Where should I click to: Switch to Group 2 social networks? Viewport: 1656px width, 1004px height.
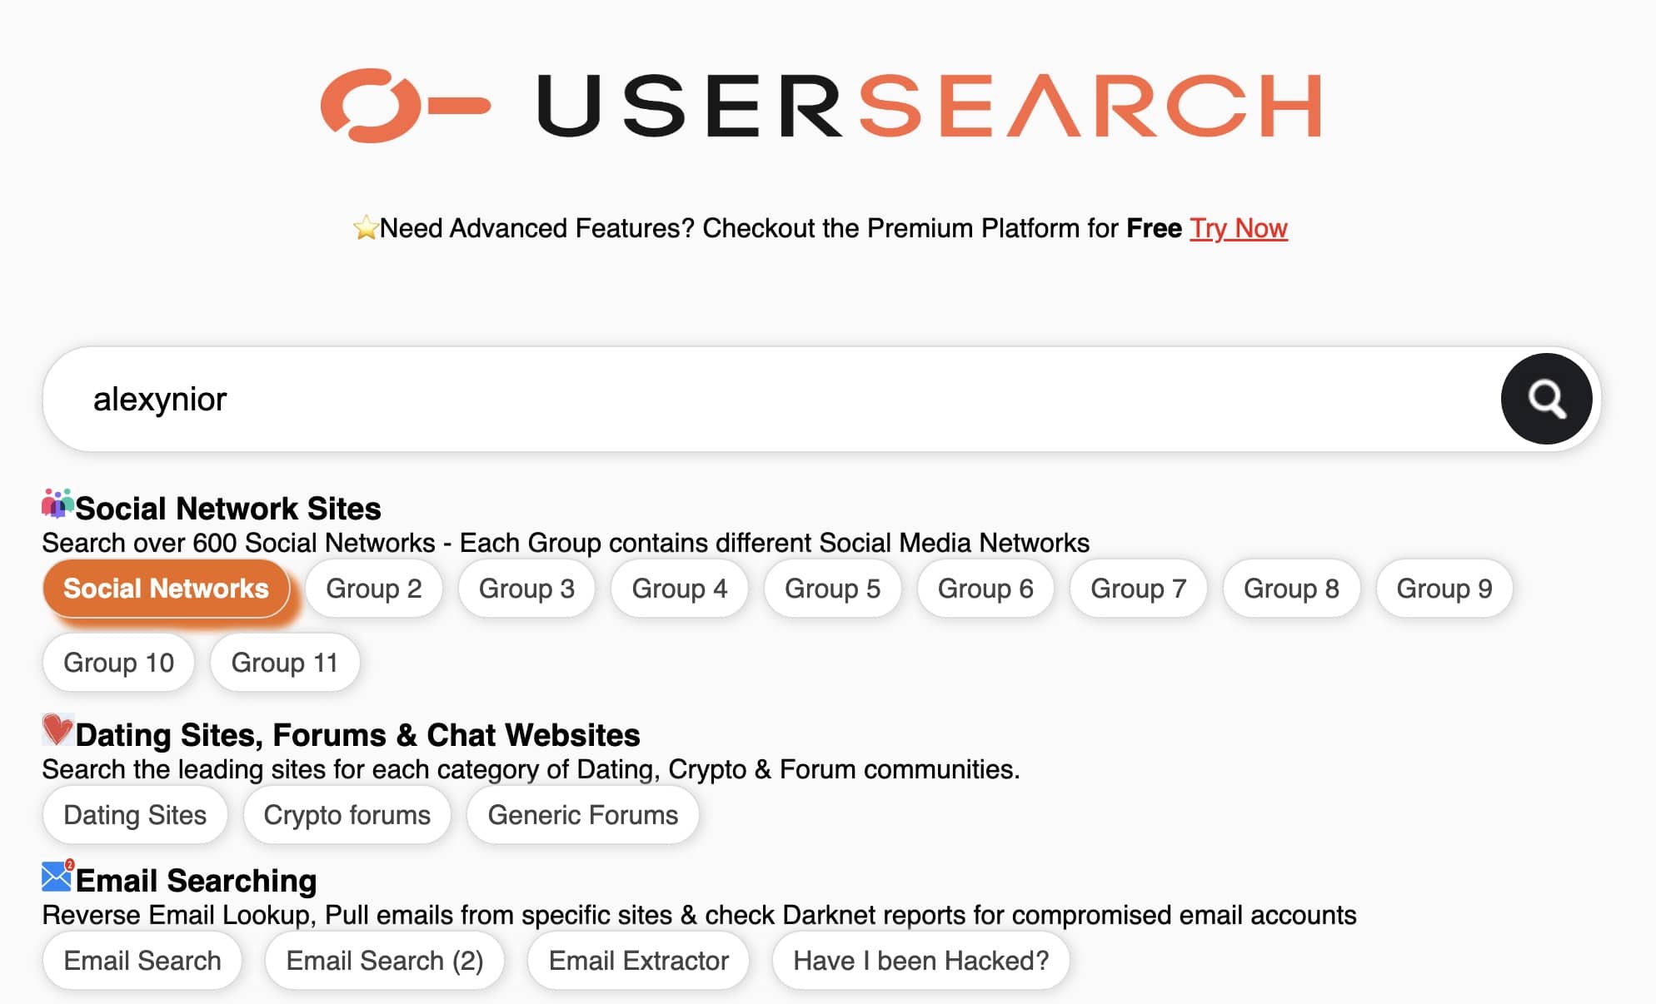click(373, 589)
